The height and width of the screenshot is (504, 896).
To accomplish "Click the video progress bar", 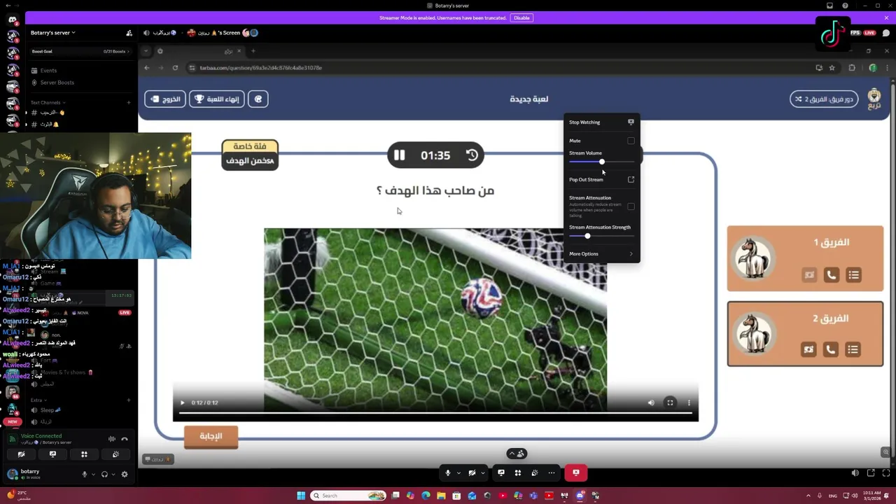I will click(x=435, y=413).
